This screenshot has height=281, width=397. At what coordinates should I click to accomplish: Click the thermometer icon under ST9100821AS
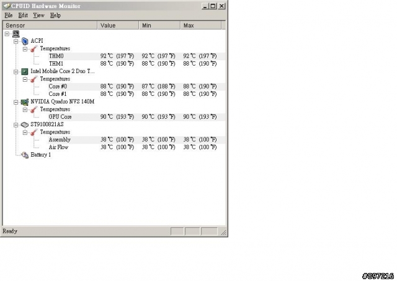[x=33, y=132]
